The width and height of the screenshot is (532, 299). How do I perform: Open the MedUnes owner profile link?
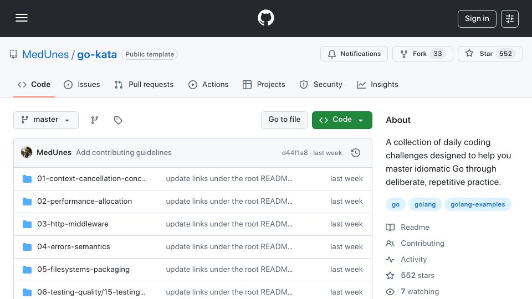click(45, 54)
